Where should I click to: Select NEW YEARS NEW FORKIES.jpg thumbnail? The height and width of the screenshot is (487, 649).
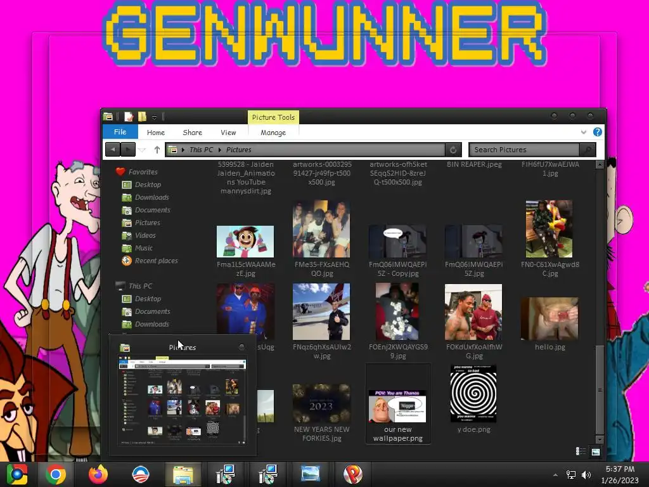321,403
